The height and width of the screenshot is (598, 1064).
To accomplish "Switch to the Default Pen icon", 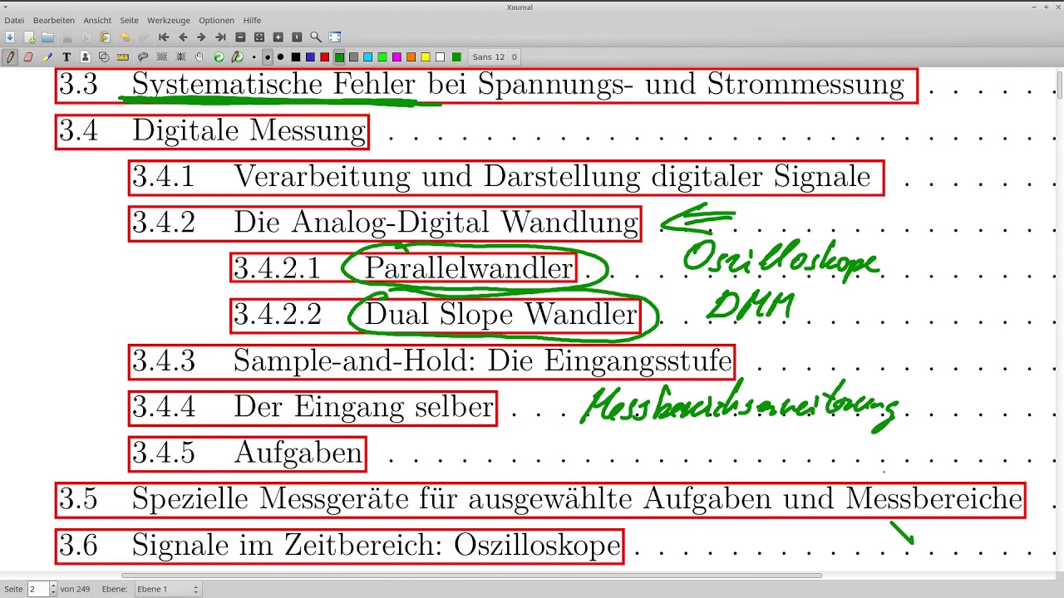I will (238, 57).
